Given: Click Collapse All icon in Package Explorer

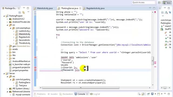Looking at the screenshot, I should point(20,13).
